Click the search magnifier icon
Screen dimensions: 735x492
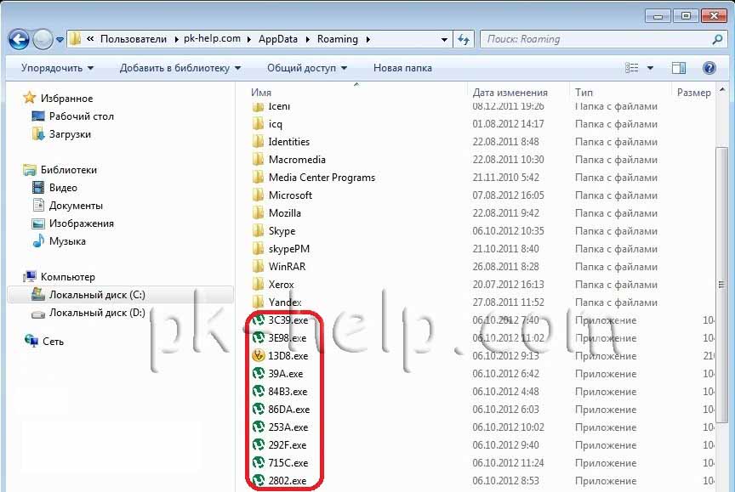[x=717, y=40]
